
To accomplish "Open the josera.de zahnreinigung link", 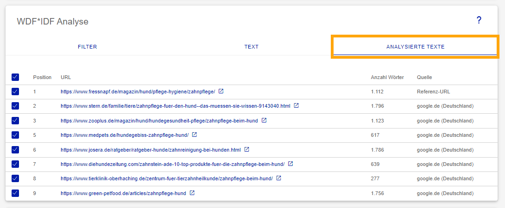I will pos(151,150).
